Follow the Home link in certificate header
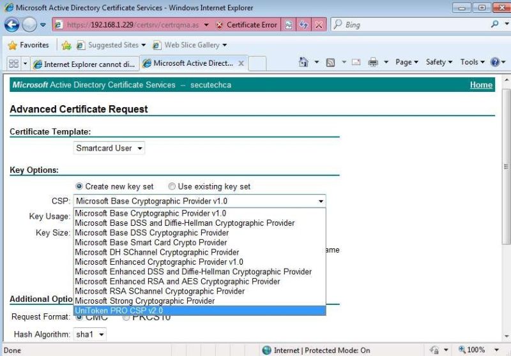This screenshot has width=511, height=356. pyautogui.click(x=481, y=85)
